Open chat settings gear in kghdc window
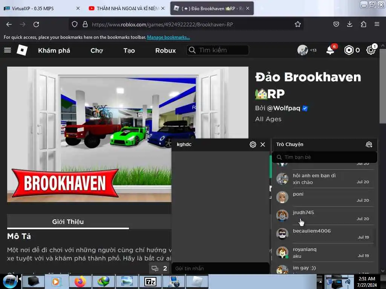This screenshot has width=386, height=289. (x=253, y=144)
